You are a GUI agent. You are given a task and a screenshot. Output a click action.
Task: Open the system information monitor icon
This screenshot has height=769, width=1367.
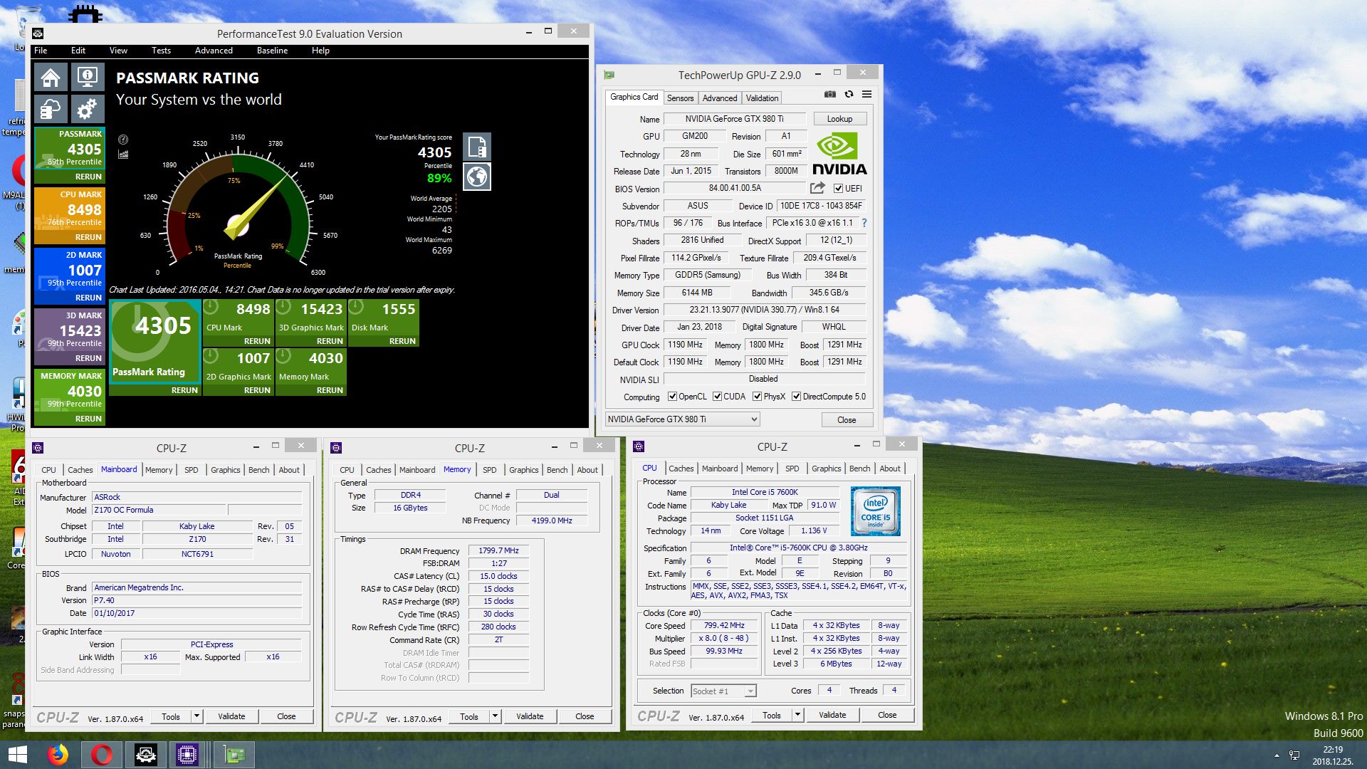88,78
